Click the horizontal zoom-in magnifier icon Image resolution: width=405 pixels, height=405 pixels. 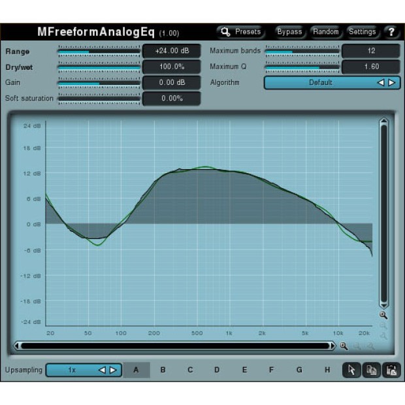click(344, 346)
